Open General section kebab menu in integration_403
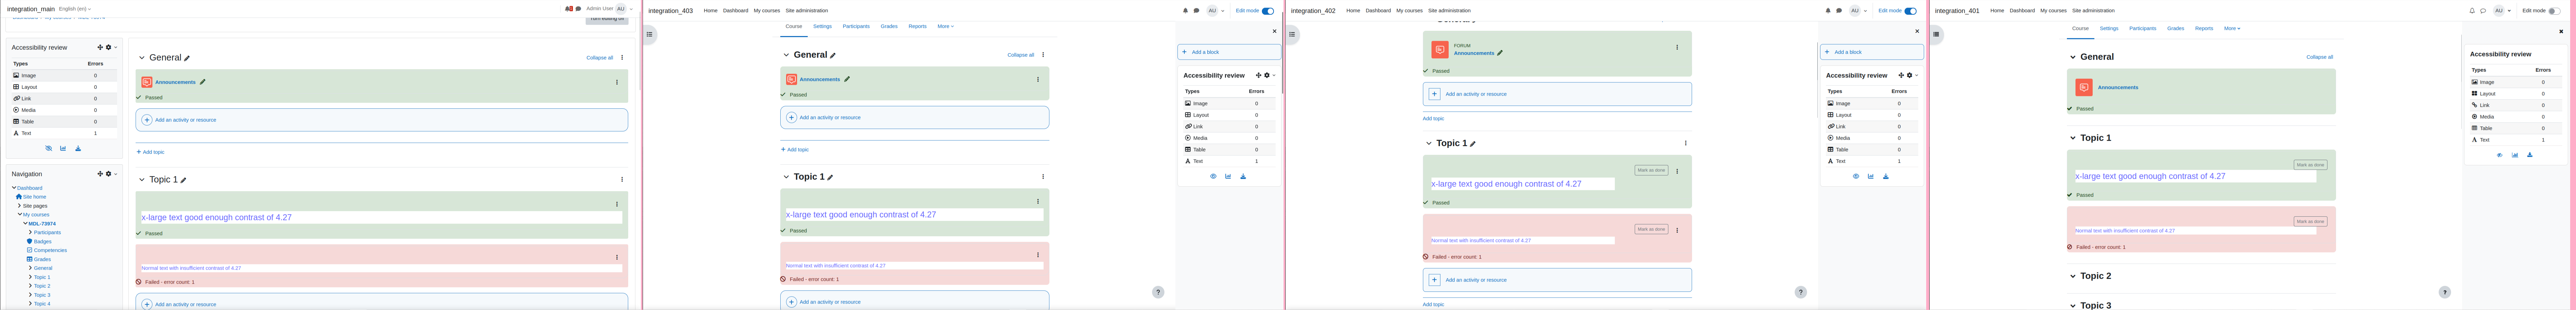Screen dimensions: 2576x310 (1043, 55)
